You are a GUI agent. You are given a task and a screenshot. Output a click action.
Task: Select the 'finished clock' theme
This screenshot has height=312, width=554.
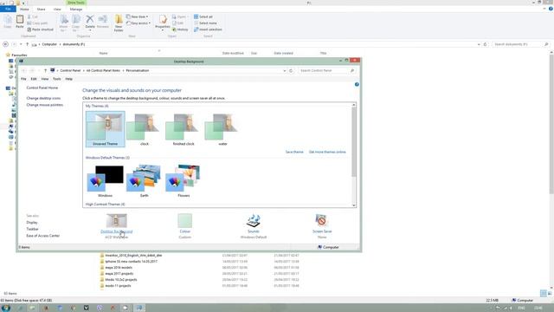(184, 129)
